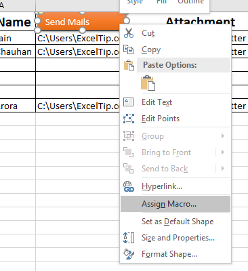Expand the Bring to Front submenu arrow

[223, 152]
